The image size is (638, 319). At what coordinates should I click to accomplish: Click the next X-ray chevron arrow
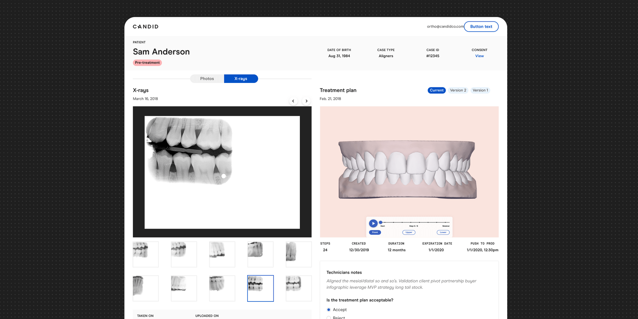click(306, 101)
